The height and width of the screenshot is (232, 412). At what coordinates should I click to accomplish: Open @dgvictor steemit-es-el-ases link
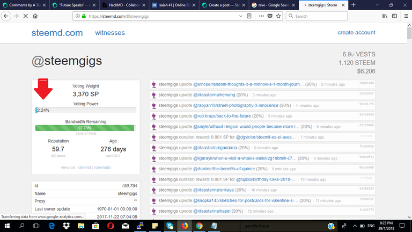[x=266, y=137]
